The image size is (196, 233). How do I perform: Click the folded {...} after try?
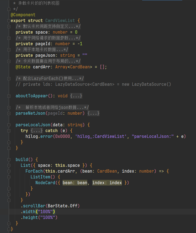tap(37, 131)
